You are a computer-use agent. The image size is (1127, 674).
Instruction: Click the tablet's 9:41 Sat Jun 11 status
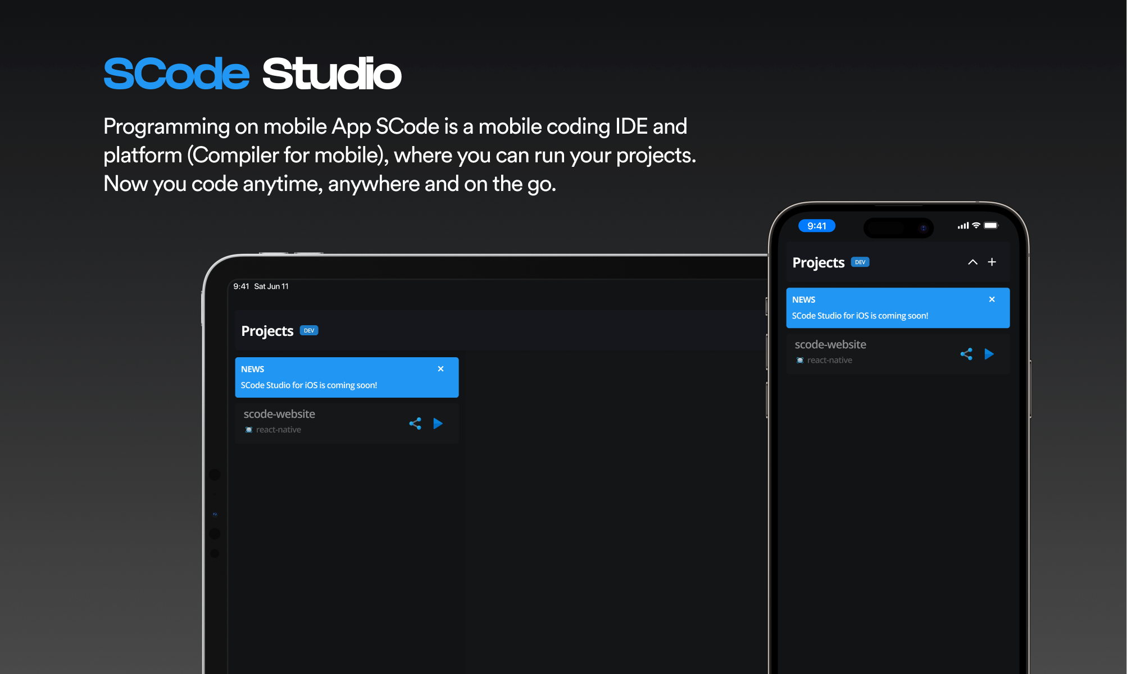[261, 286]
